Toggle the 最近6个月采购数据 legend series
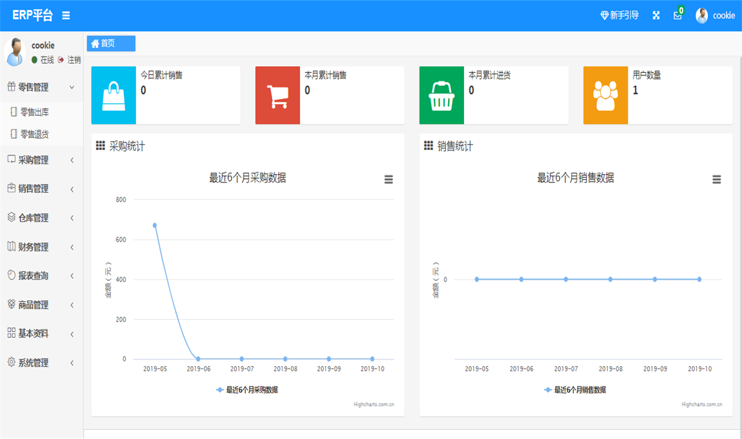This screenshot has width=742, height=439. (247, 390)
